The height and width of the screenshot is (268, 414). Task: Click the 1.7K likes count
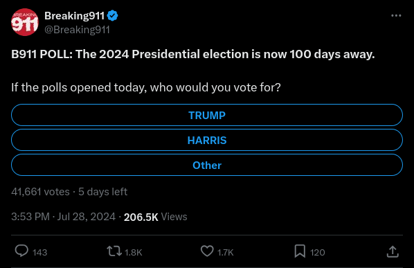click(226, 253)
